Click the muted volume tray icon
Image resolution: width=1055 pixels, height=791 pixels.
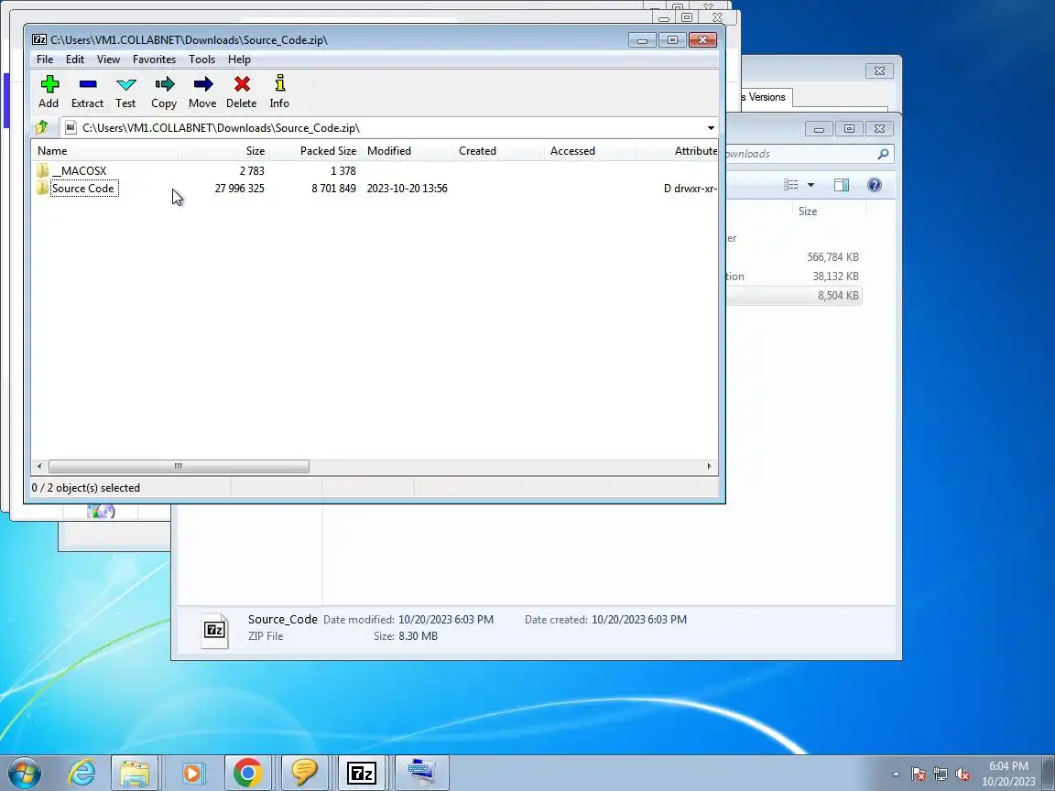[x=963, y=775]
